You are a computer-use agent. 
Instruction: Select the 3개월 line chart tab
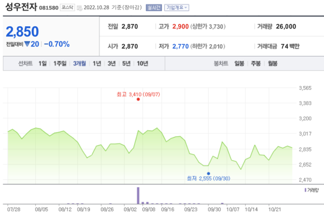79,64
